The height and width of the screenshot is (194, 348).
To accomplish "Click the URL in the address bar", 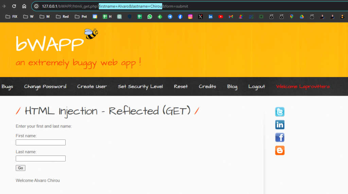I will coord(115,6).
